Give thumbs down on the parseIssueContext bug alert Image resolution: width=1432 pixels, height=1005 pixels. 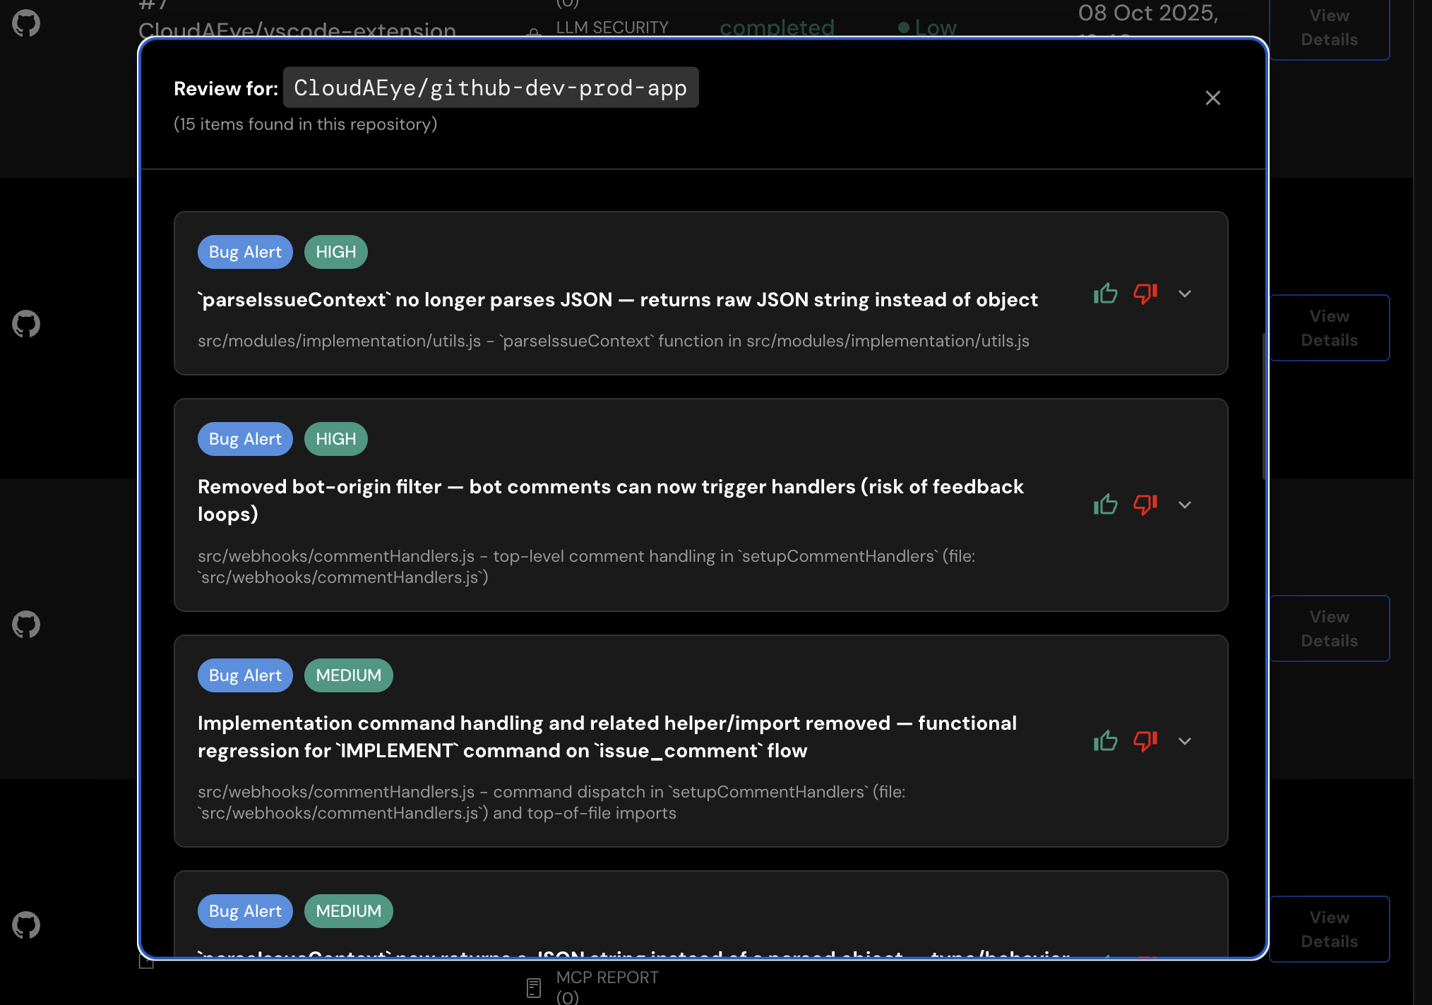1145,294
